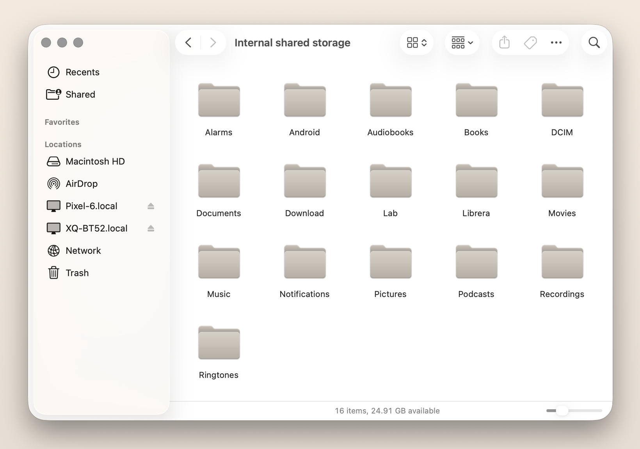Open the group-by options dropdown
Image resolution: width=640 pixels, height=449 pixels.
click(x=462, y=42)
